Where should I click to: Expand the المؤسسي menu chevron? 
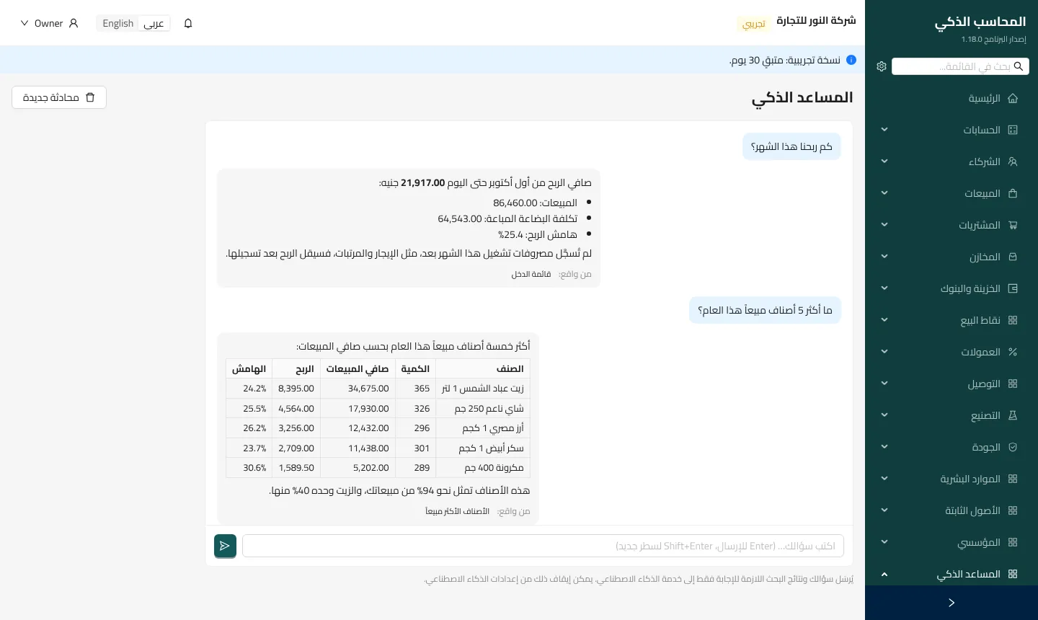click(884, 542)
